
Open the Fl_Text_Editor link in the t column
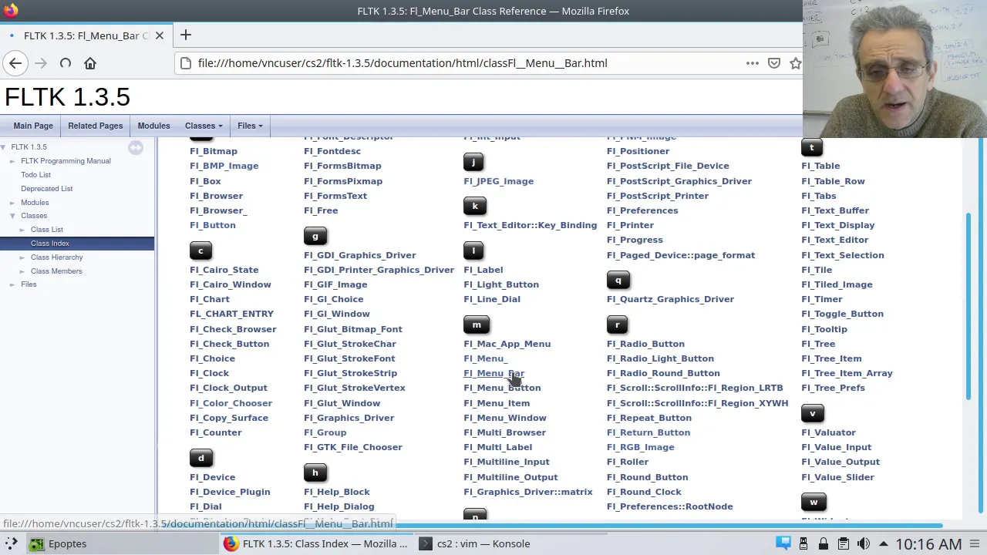(x=834, y=240)
